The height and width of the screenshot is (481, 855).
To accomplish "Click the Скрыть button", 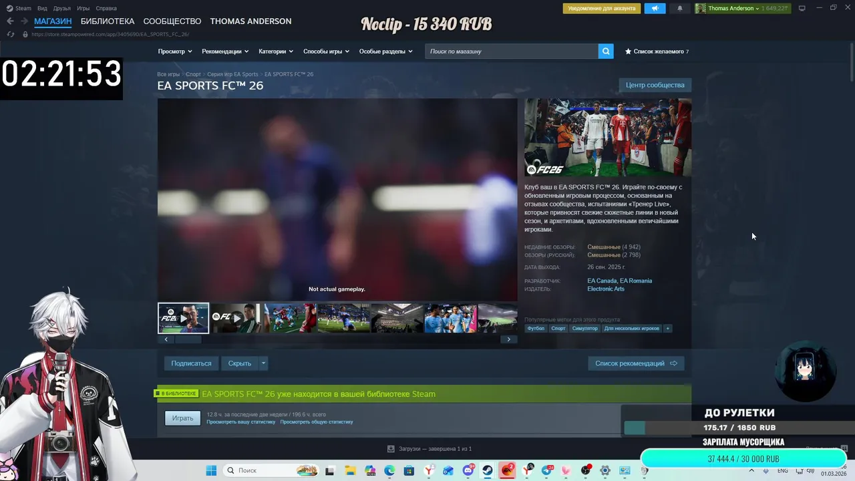I will [240, 363].
